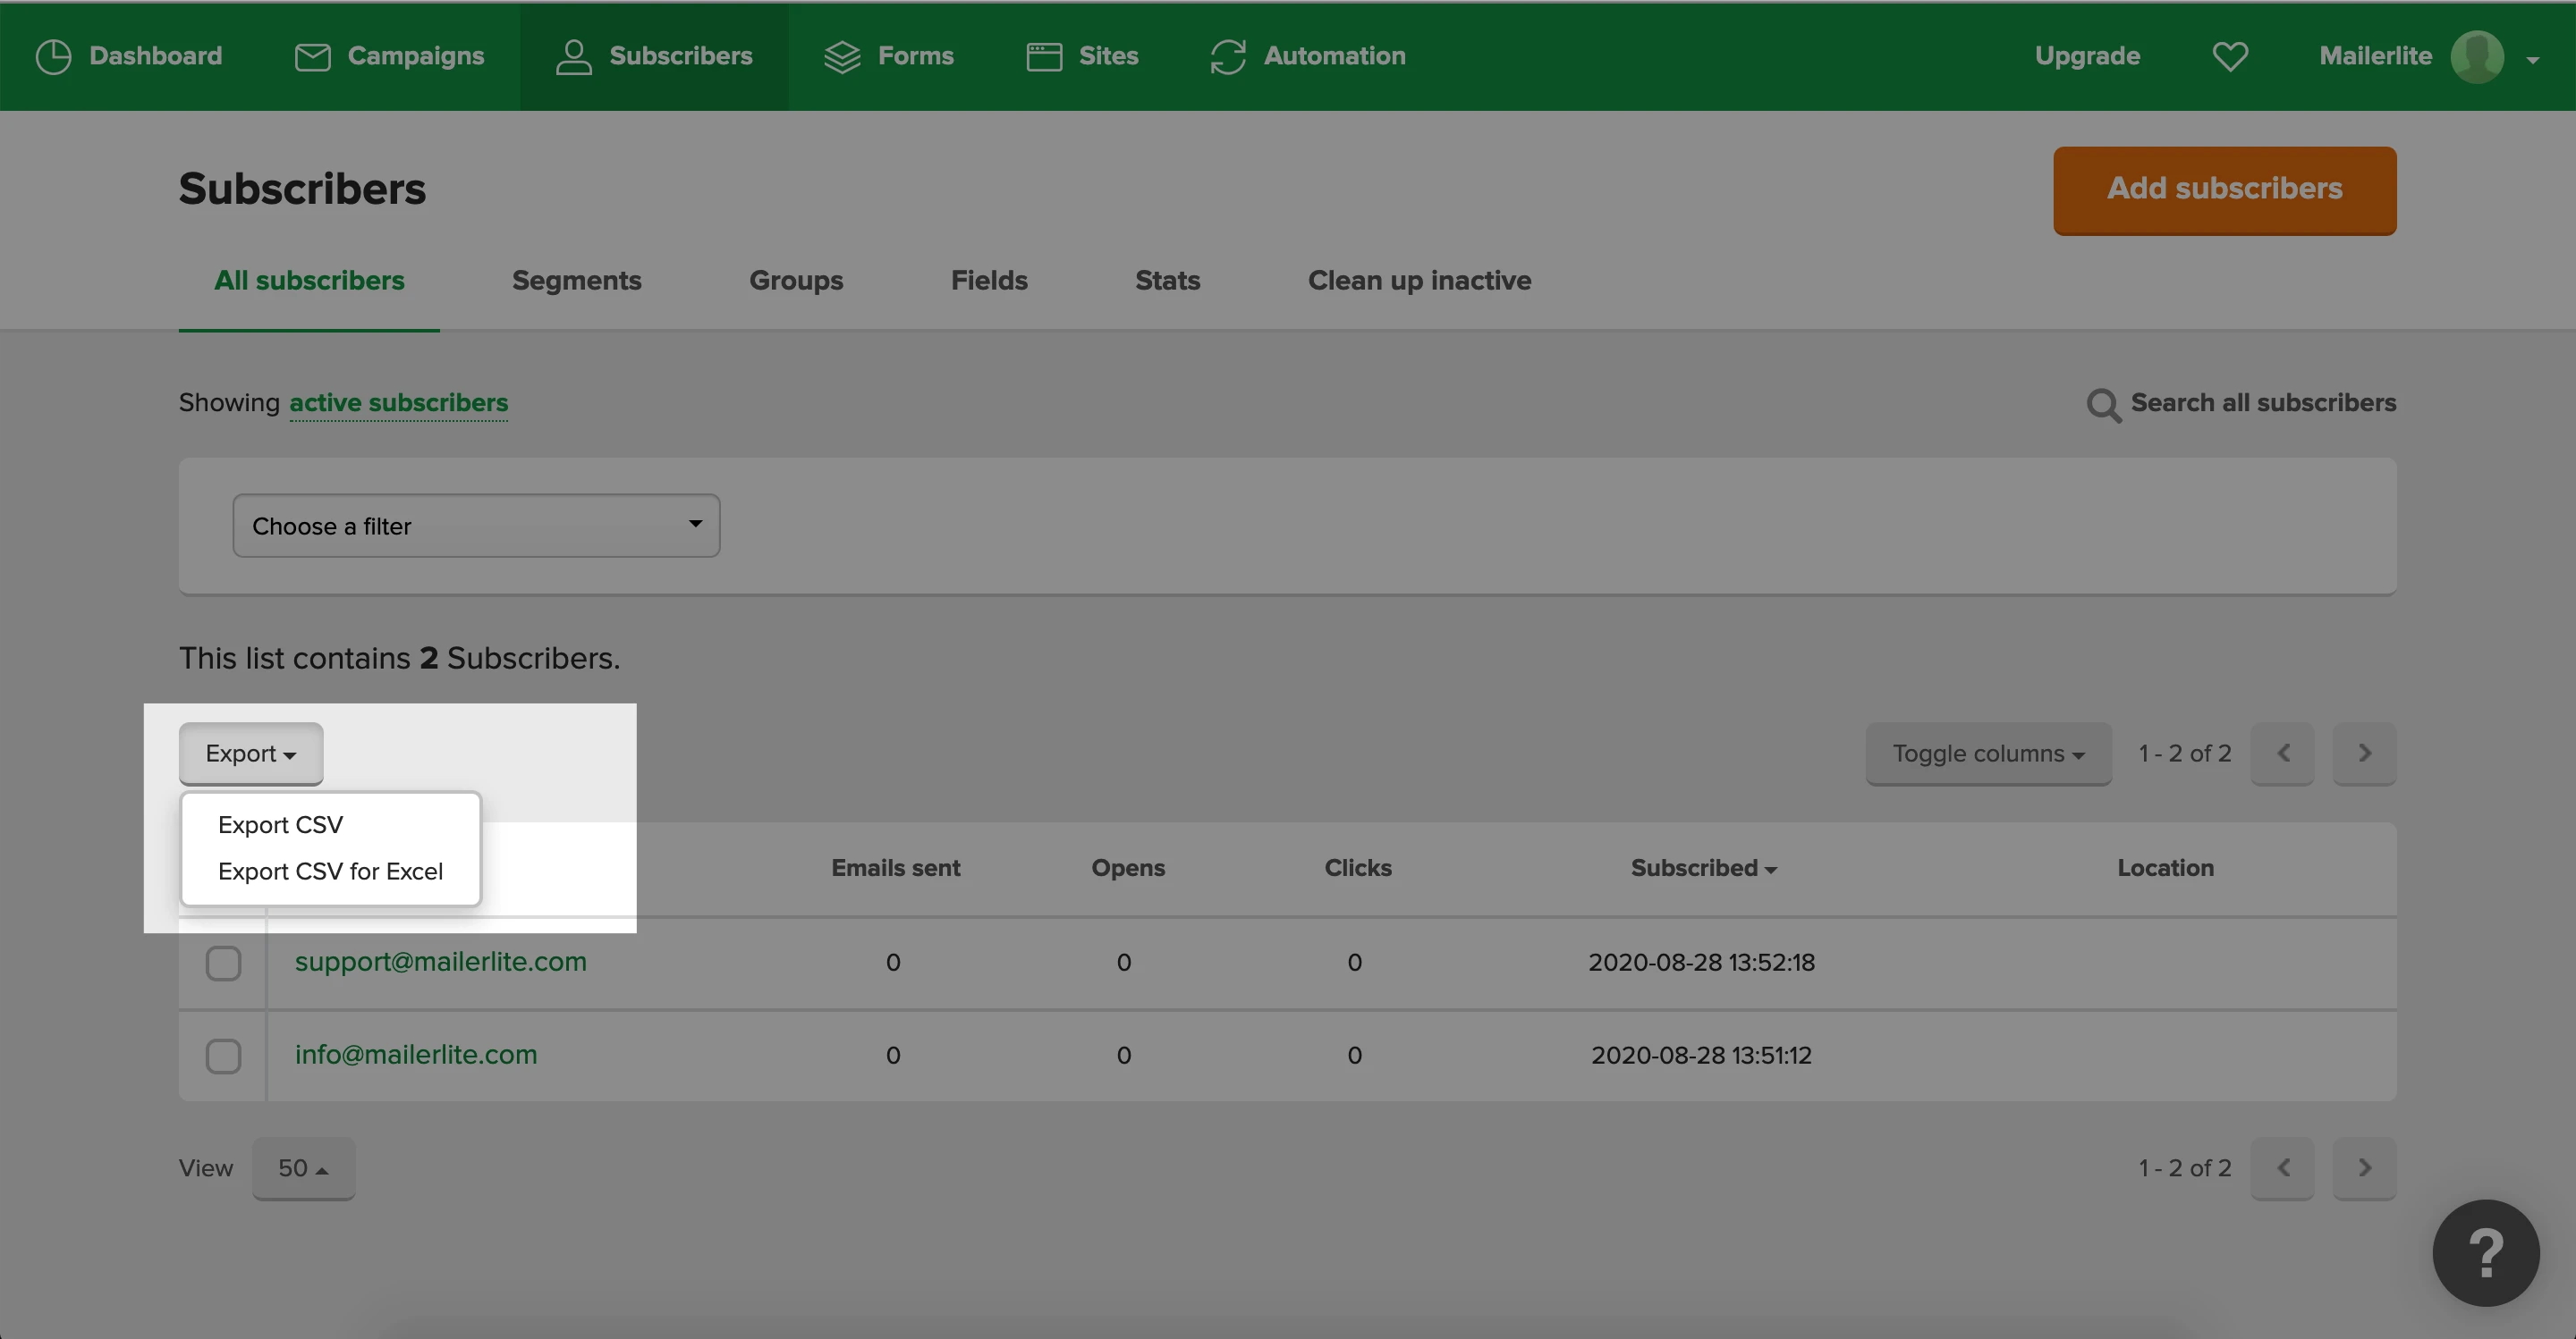Click the Campaigns envelope icon
The width and height of the screenshot is (2576, 1339).
click(x=312, y=57)
